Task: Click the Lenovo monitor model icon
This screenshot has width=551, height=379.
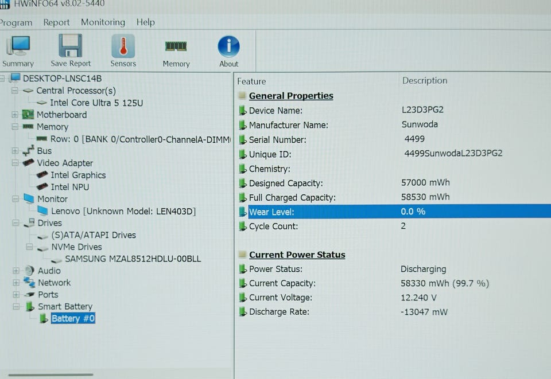Action: (x=43, y=210)
